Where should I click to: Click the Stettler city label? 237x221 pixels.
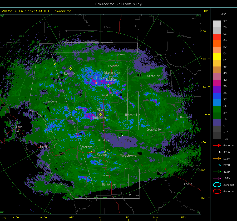click(x=154, y=76)
